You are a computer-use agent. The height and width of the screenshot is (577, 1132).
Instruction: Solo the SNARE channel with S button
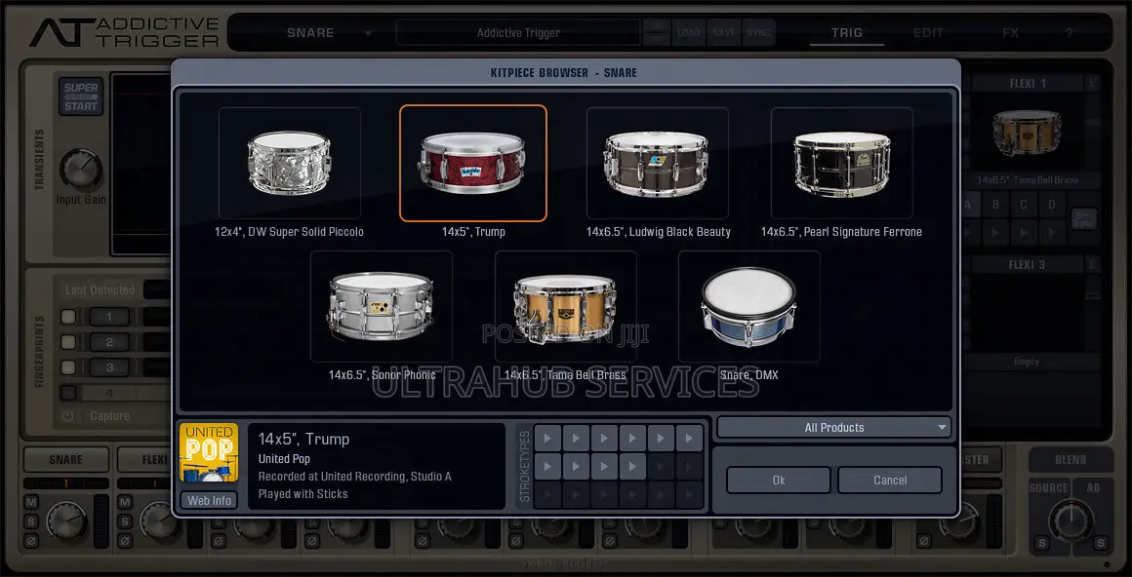pyautogui.click(x=31, y=520)
